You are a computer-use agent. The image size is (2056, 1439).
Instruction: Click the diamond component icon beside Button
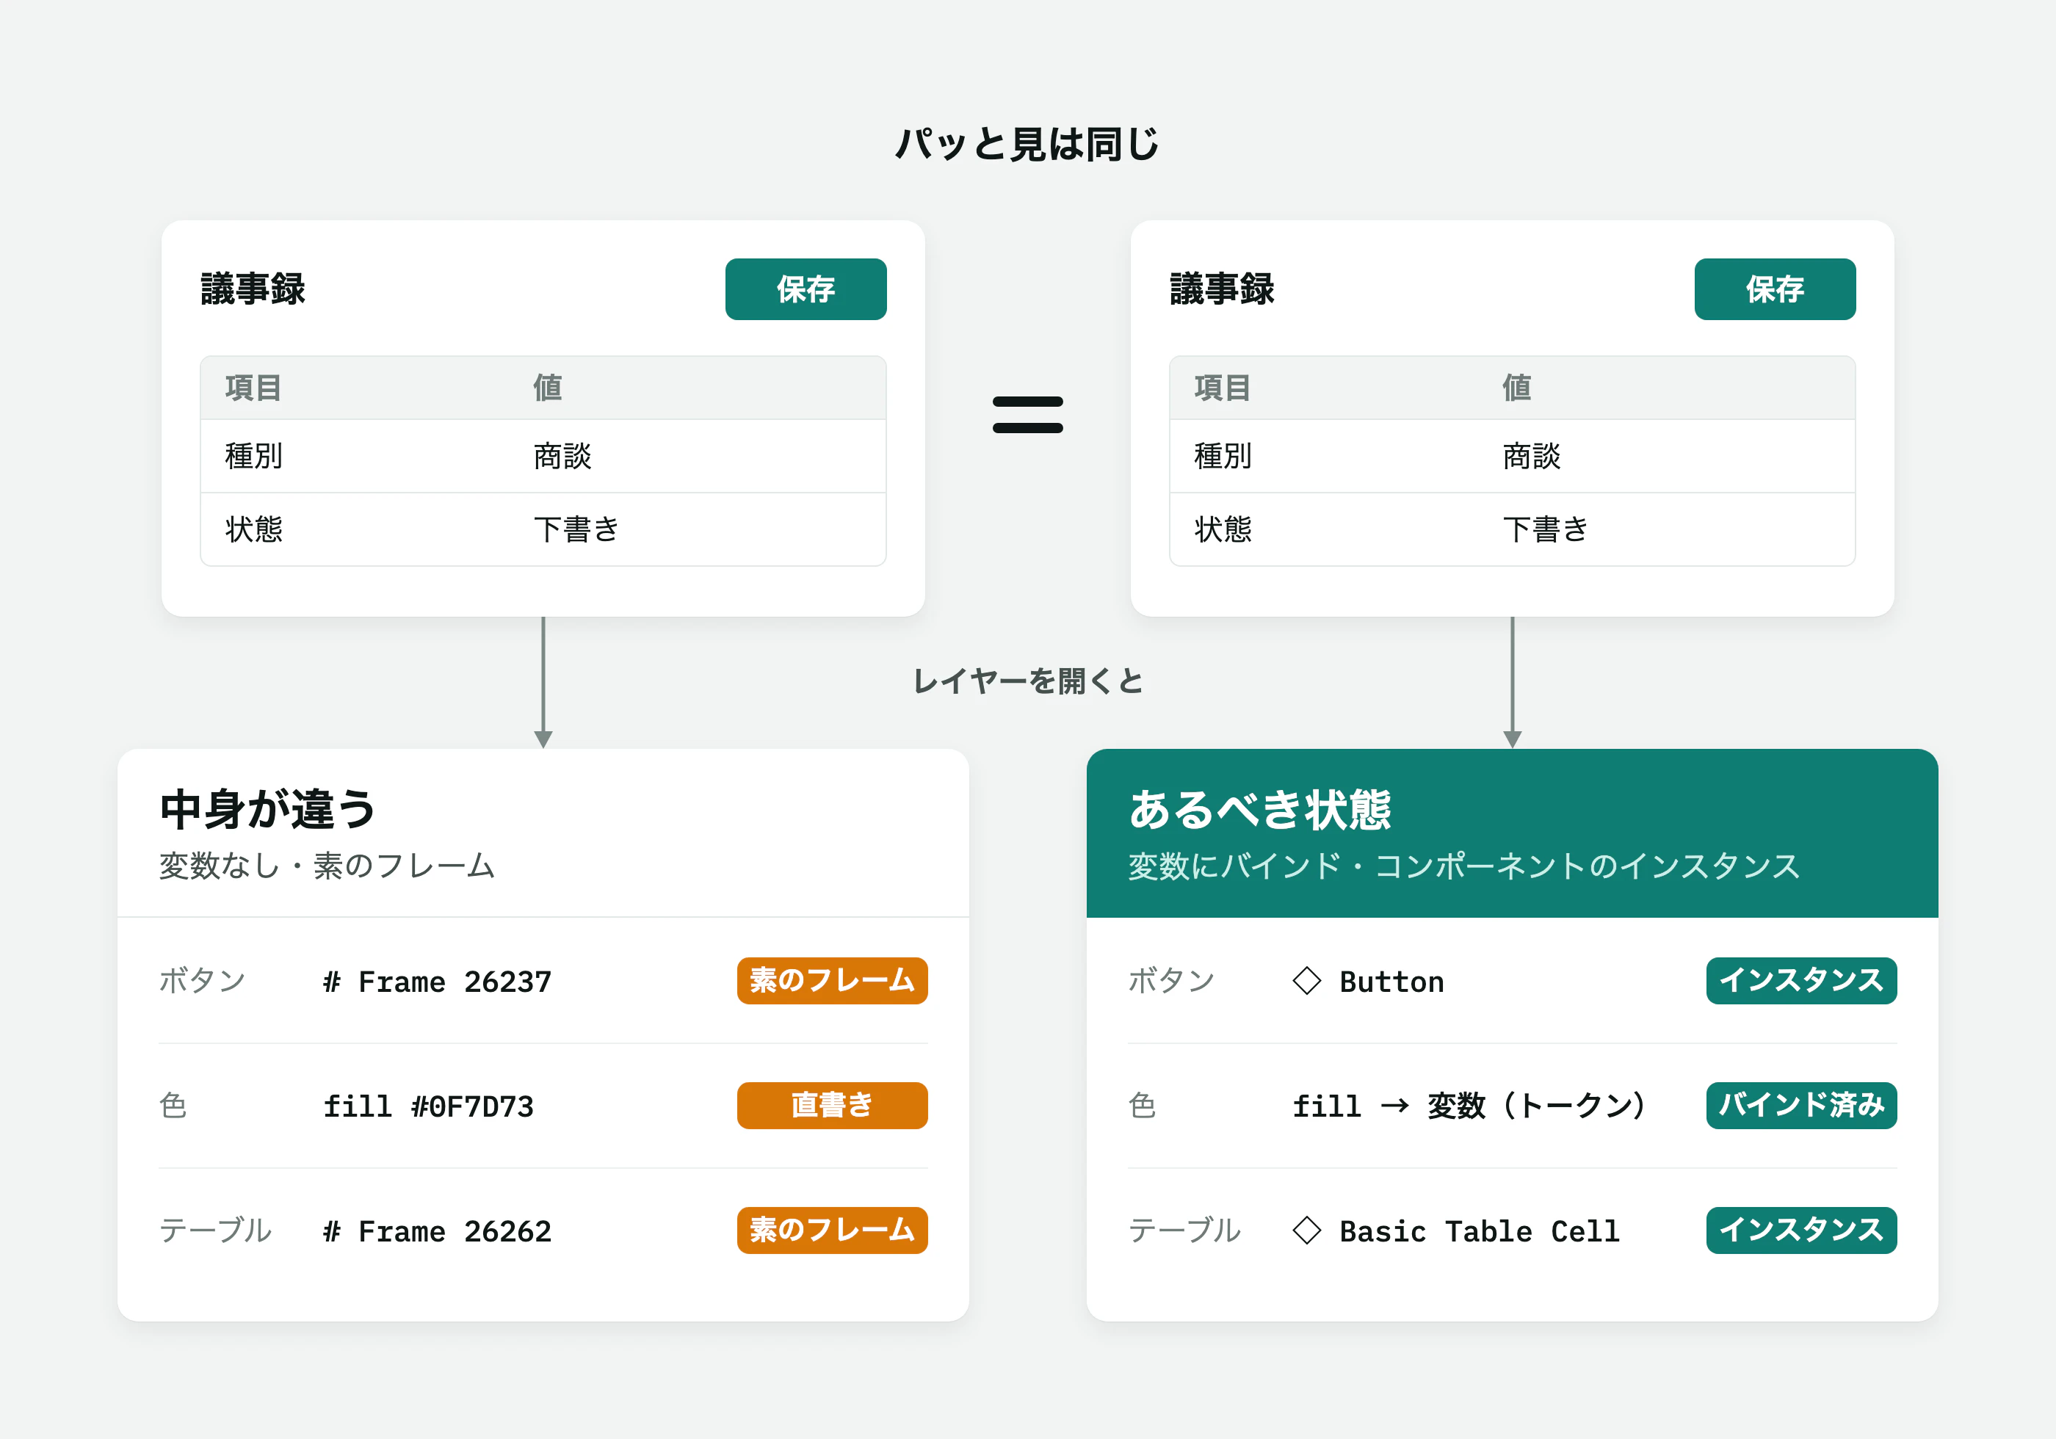(1306, 981)
